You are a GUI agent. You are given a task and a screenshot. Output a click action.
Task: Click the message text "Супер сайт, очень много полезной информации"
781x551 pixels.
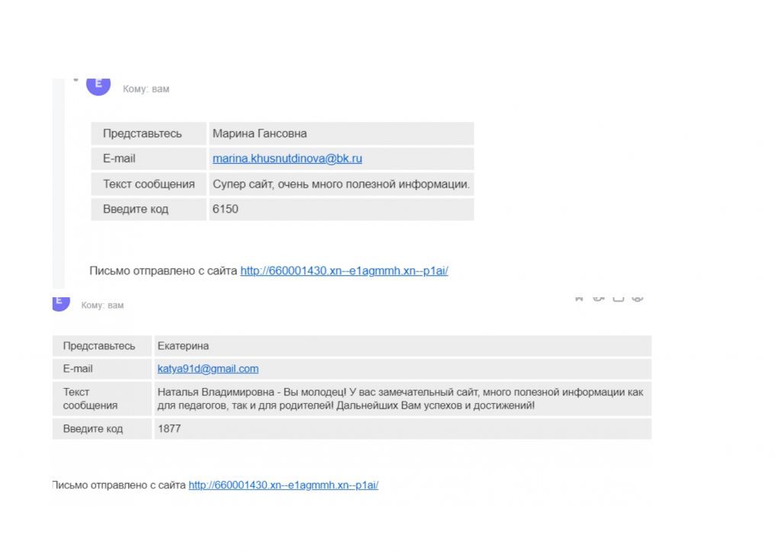pyautogui.click(x=340, y=184)
